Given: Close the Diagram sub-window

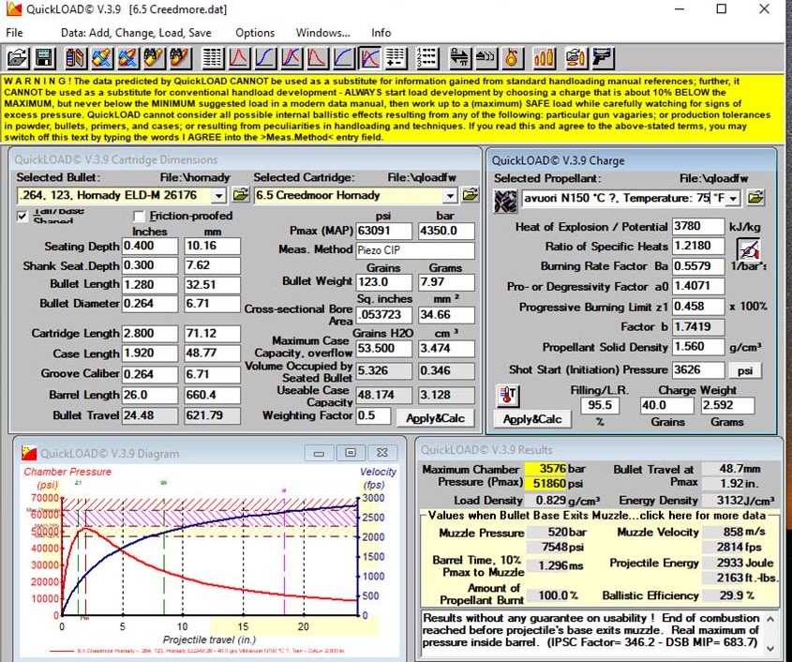Looking at the screenshot, I should 382,453.
